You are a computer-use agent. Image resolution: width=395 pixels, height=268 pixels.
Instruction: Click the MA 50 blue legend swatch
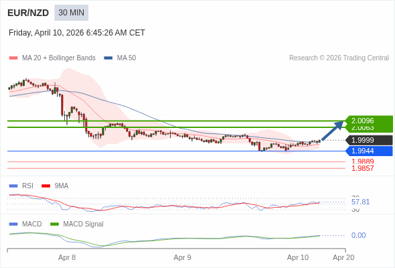pos(108,58)
